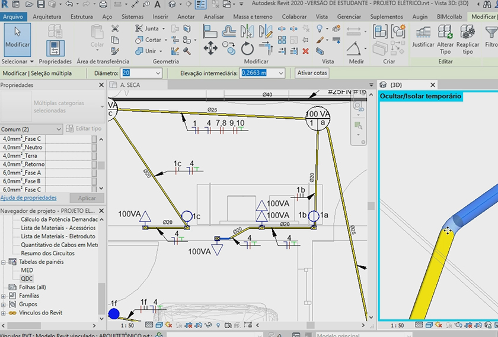Open the Diâmetro dropdown
Viewport: 498px width, 337px height.
click(158, 73)
